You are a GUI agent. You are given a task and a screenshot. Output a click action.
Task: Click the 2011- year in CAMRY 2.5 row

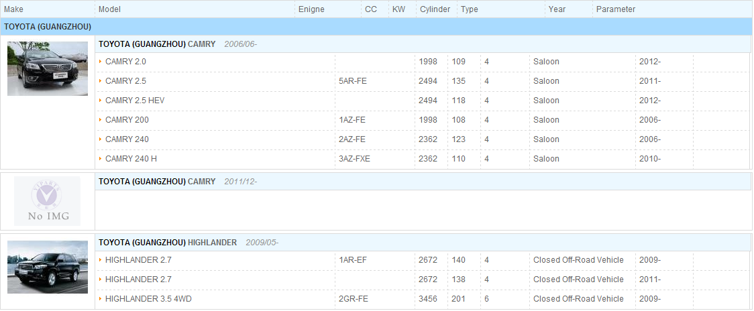tap(649, 81)
